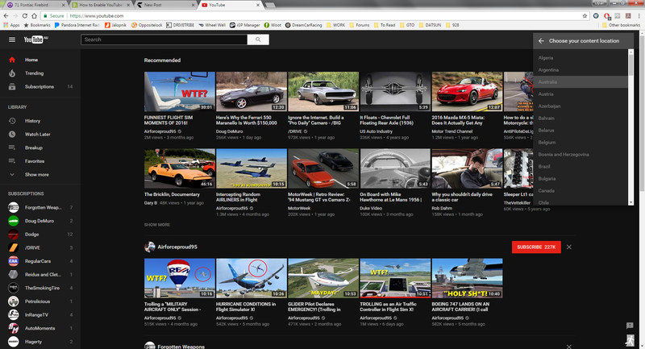Open Airforceproud95 shelf channel name
The width and height of the screenshot is (645, 349).
click(177, 247)
